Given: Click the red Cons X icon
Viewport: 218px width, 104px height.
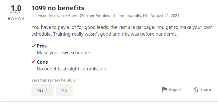Looking at the screenshot, I should [x=33, y=62].
